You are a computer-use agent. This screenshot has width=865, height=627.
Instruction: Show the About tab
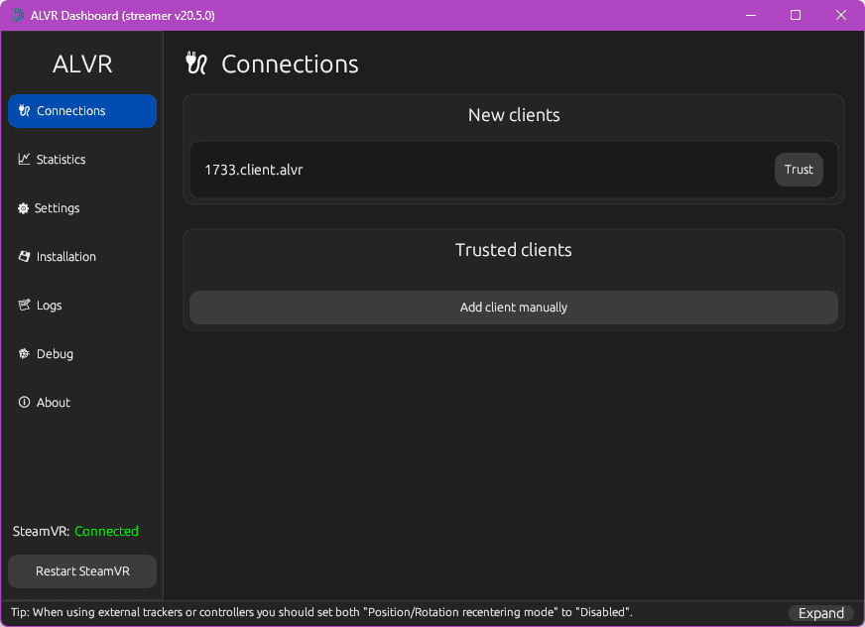pyautogui.click(x=82, y=403)
